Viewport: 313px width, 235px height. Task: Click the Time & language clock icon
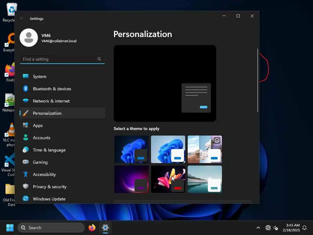coord(26,150)
